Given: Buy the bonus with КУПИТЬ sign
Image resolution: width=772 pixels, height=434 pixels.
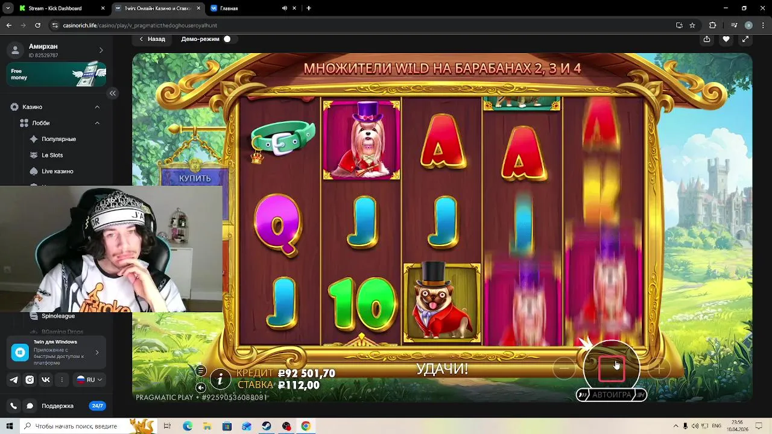Looking at the screenshot, I should 195,178.
